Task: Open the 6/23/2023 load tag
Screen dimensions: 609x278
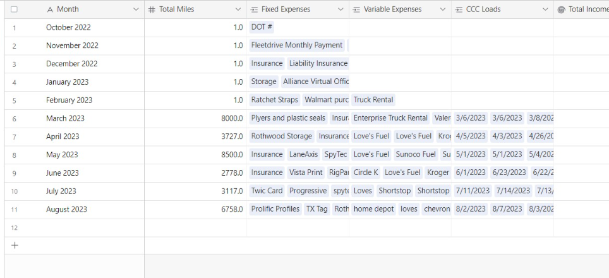Action: click(x=509, y=172)
